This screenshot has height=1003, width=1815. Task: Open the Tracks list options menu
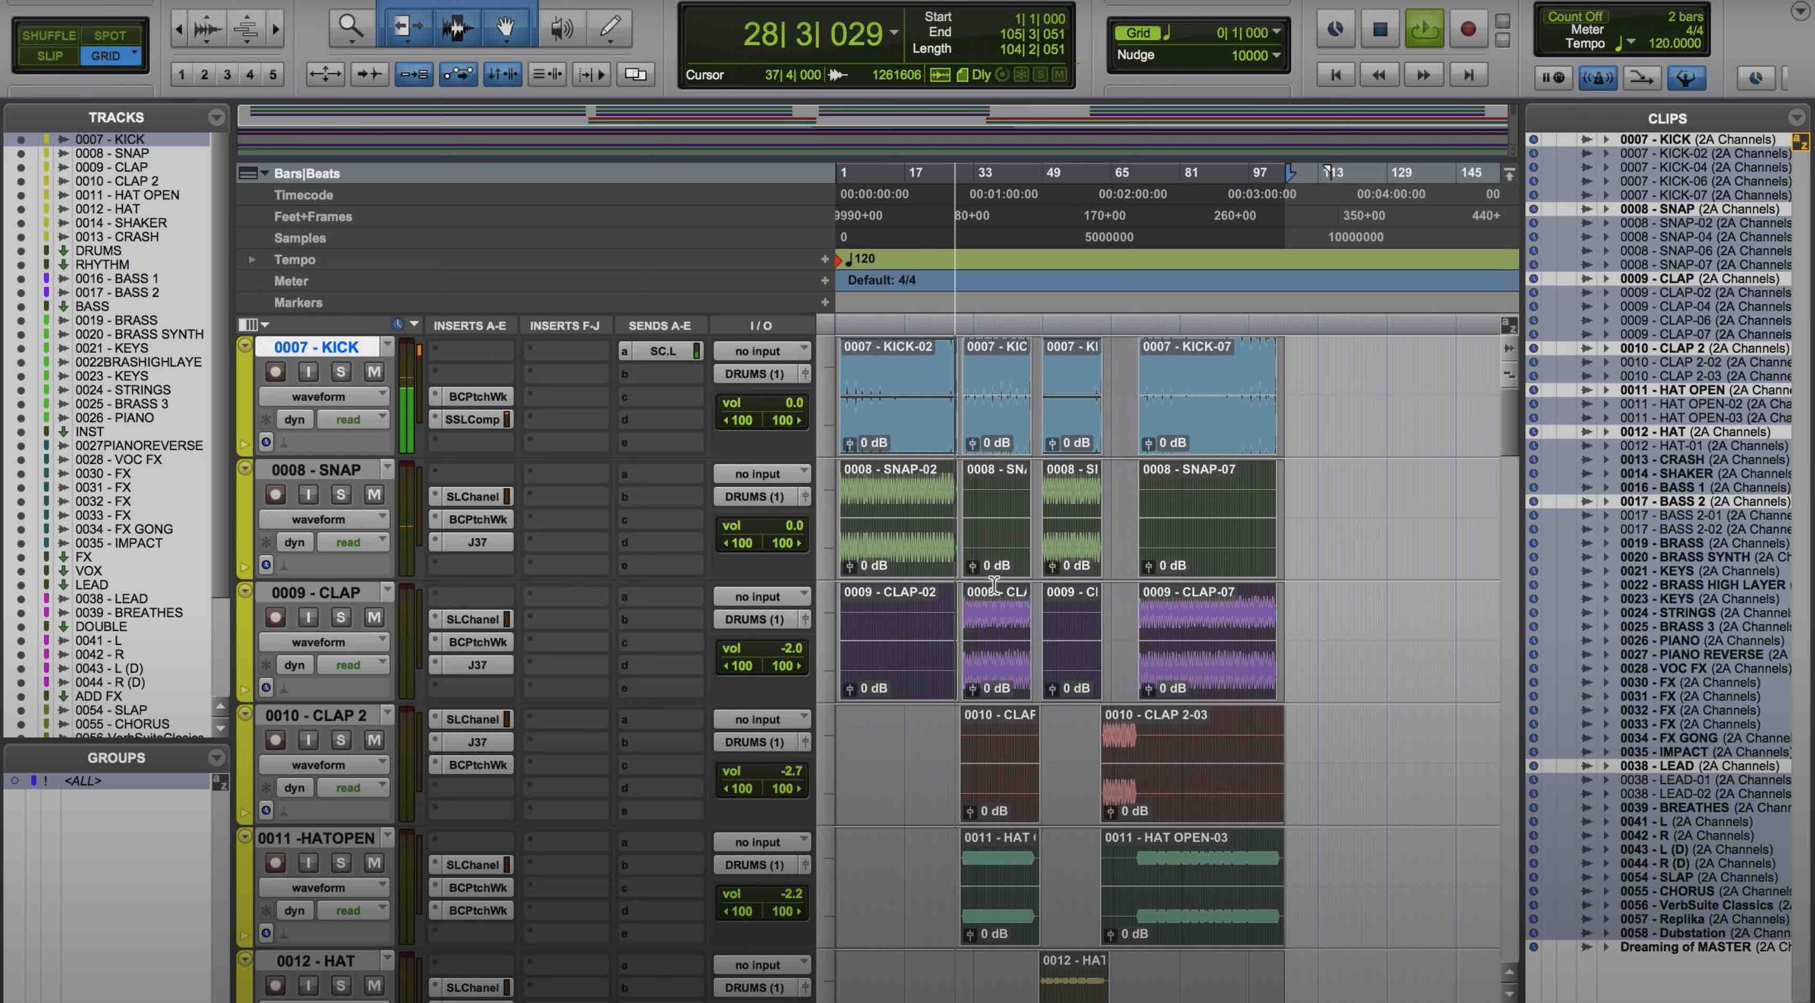216,118
